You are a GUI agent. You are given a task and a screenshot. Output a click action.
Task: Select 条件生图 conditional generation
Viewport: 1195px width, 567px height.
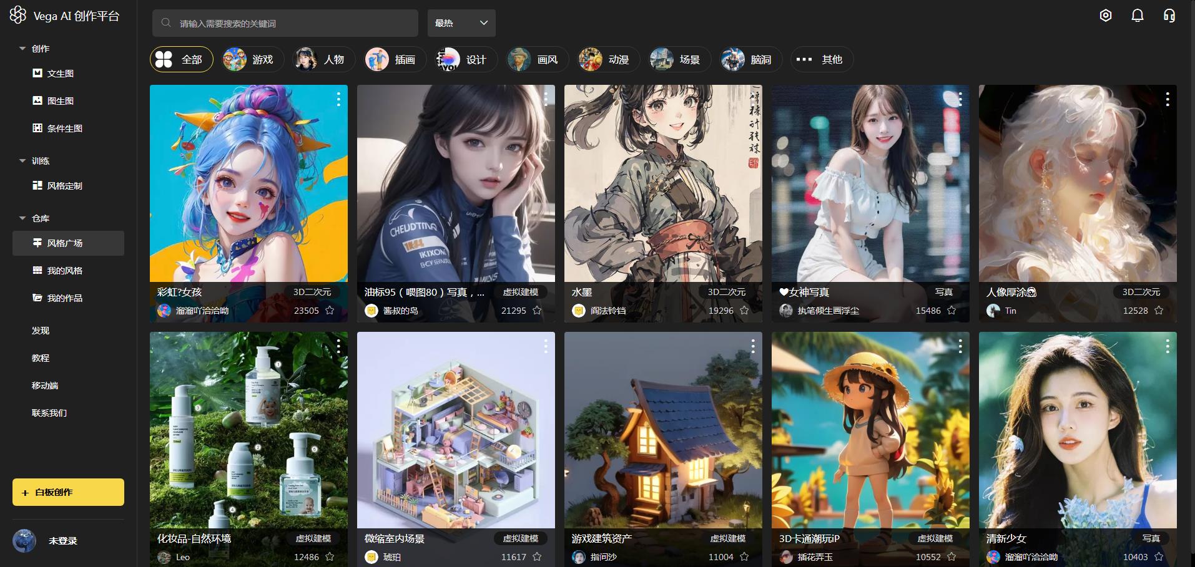tap(64, 128)
